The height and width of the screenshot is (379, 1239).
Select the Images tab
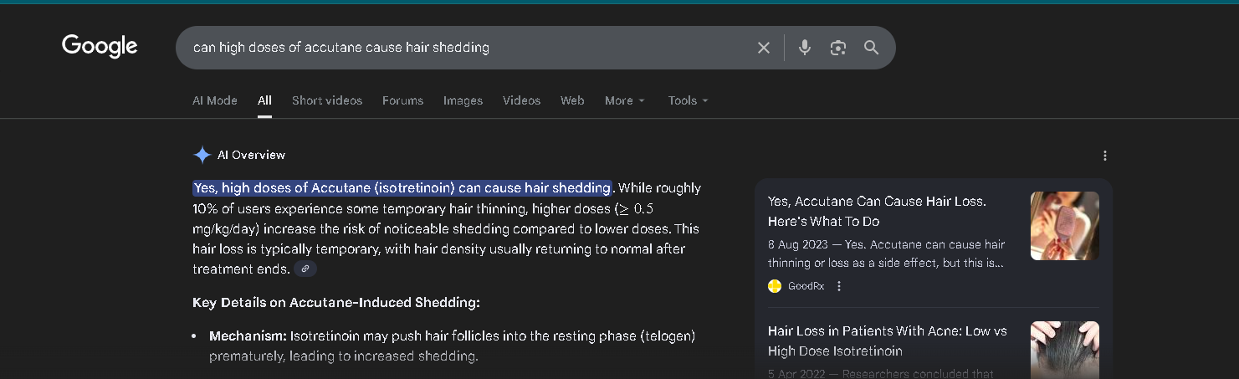pyautogui.click(x=463, y=100)
